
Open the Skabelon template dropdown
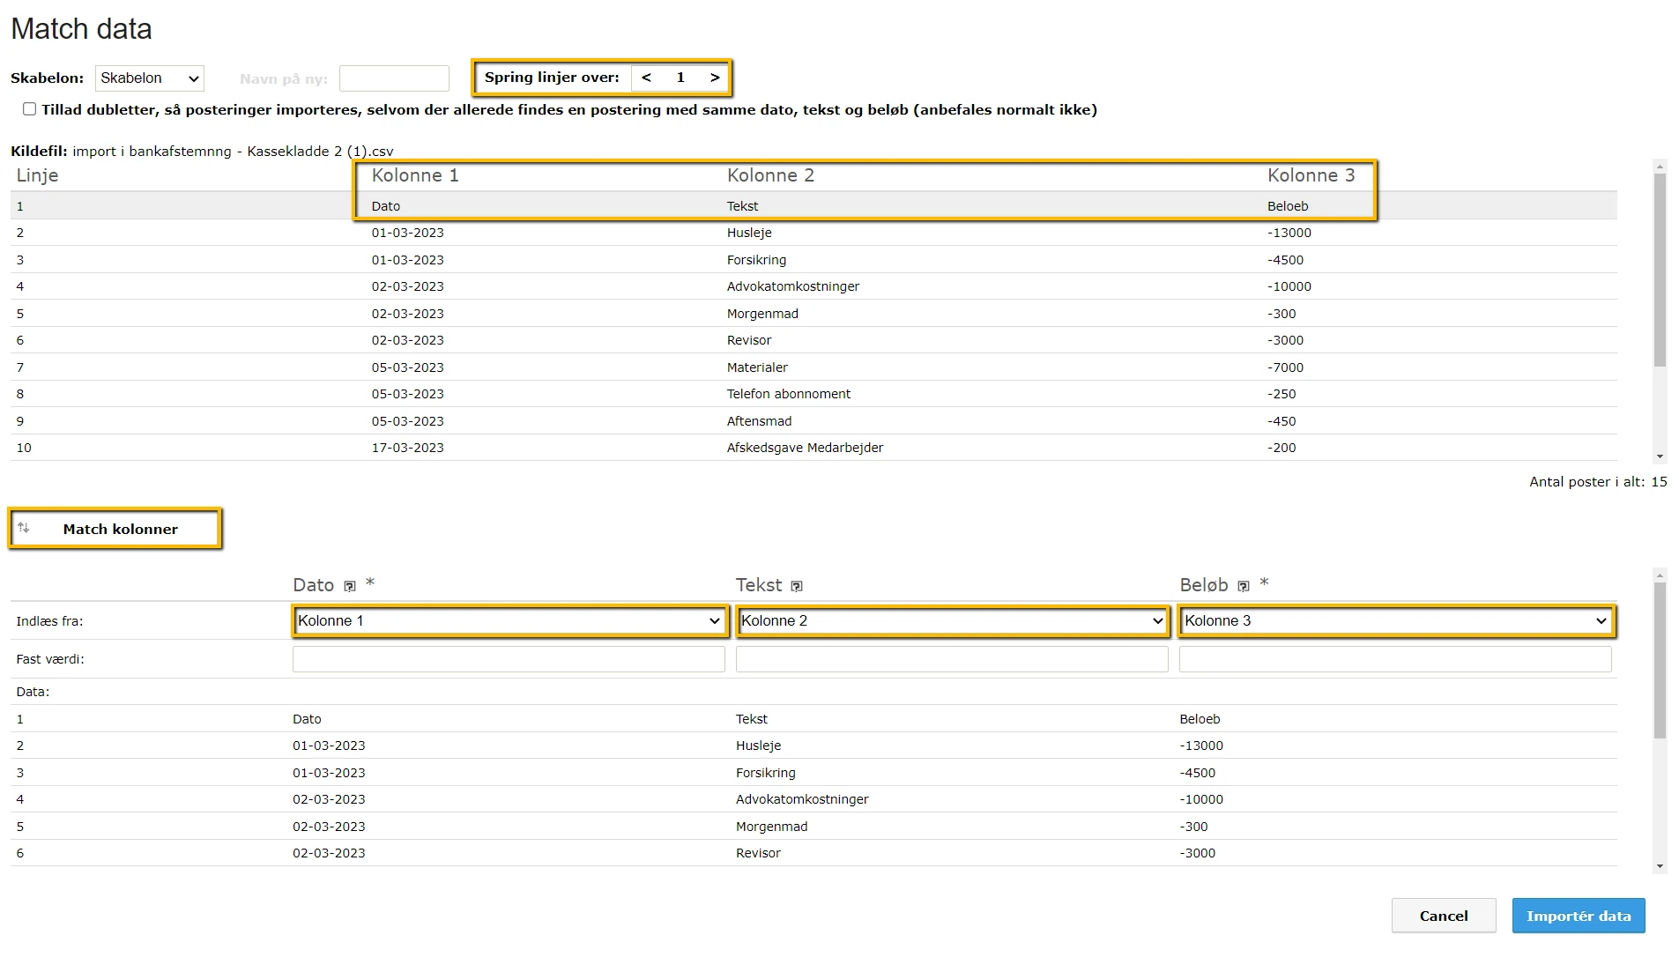tap(149, 78)
